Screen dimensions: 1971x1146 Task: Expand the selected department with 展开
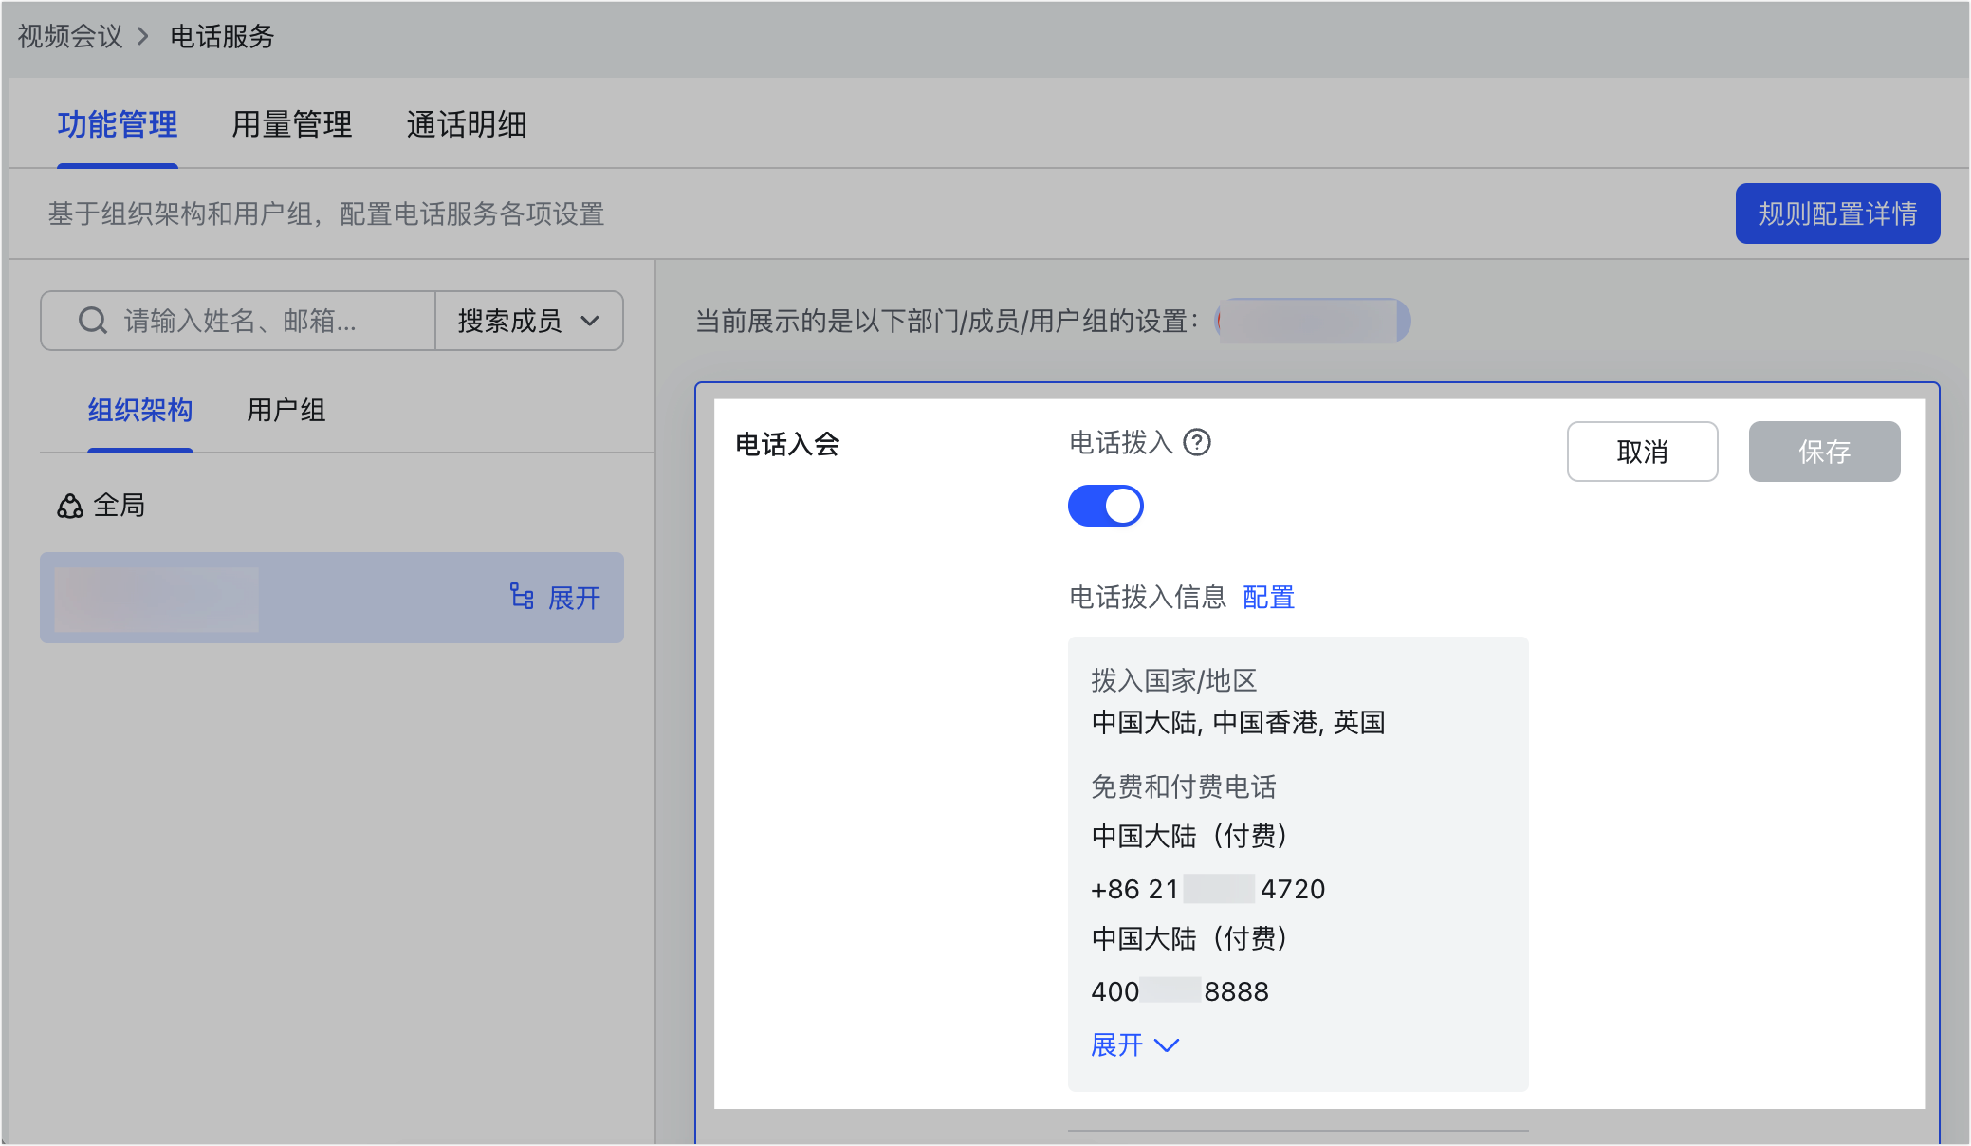pos(555,598)
